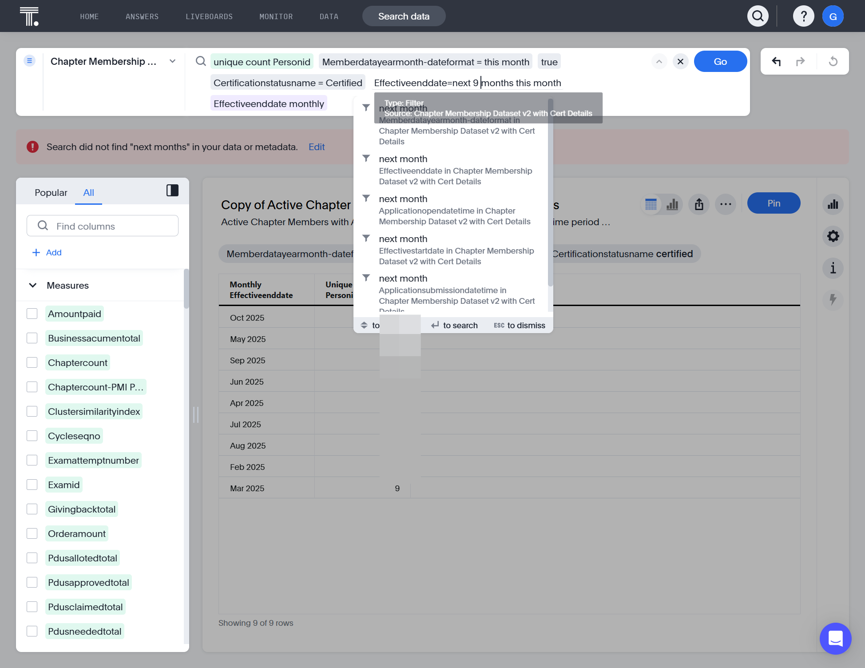
Task: Switch to chart view icon
Action: click(x=672, y=204)
